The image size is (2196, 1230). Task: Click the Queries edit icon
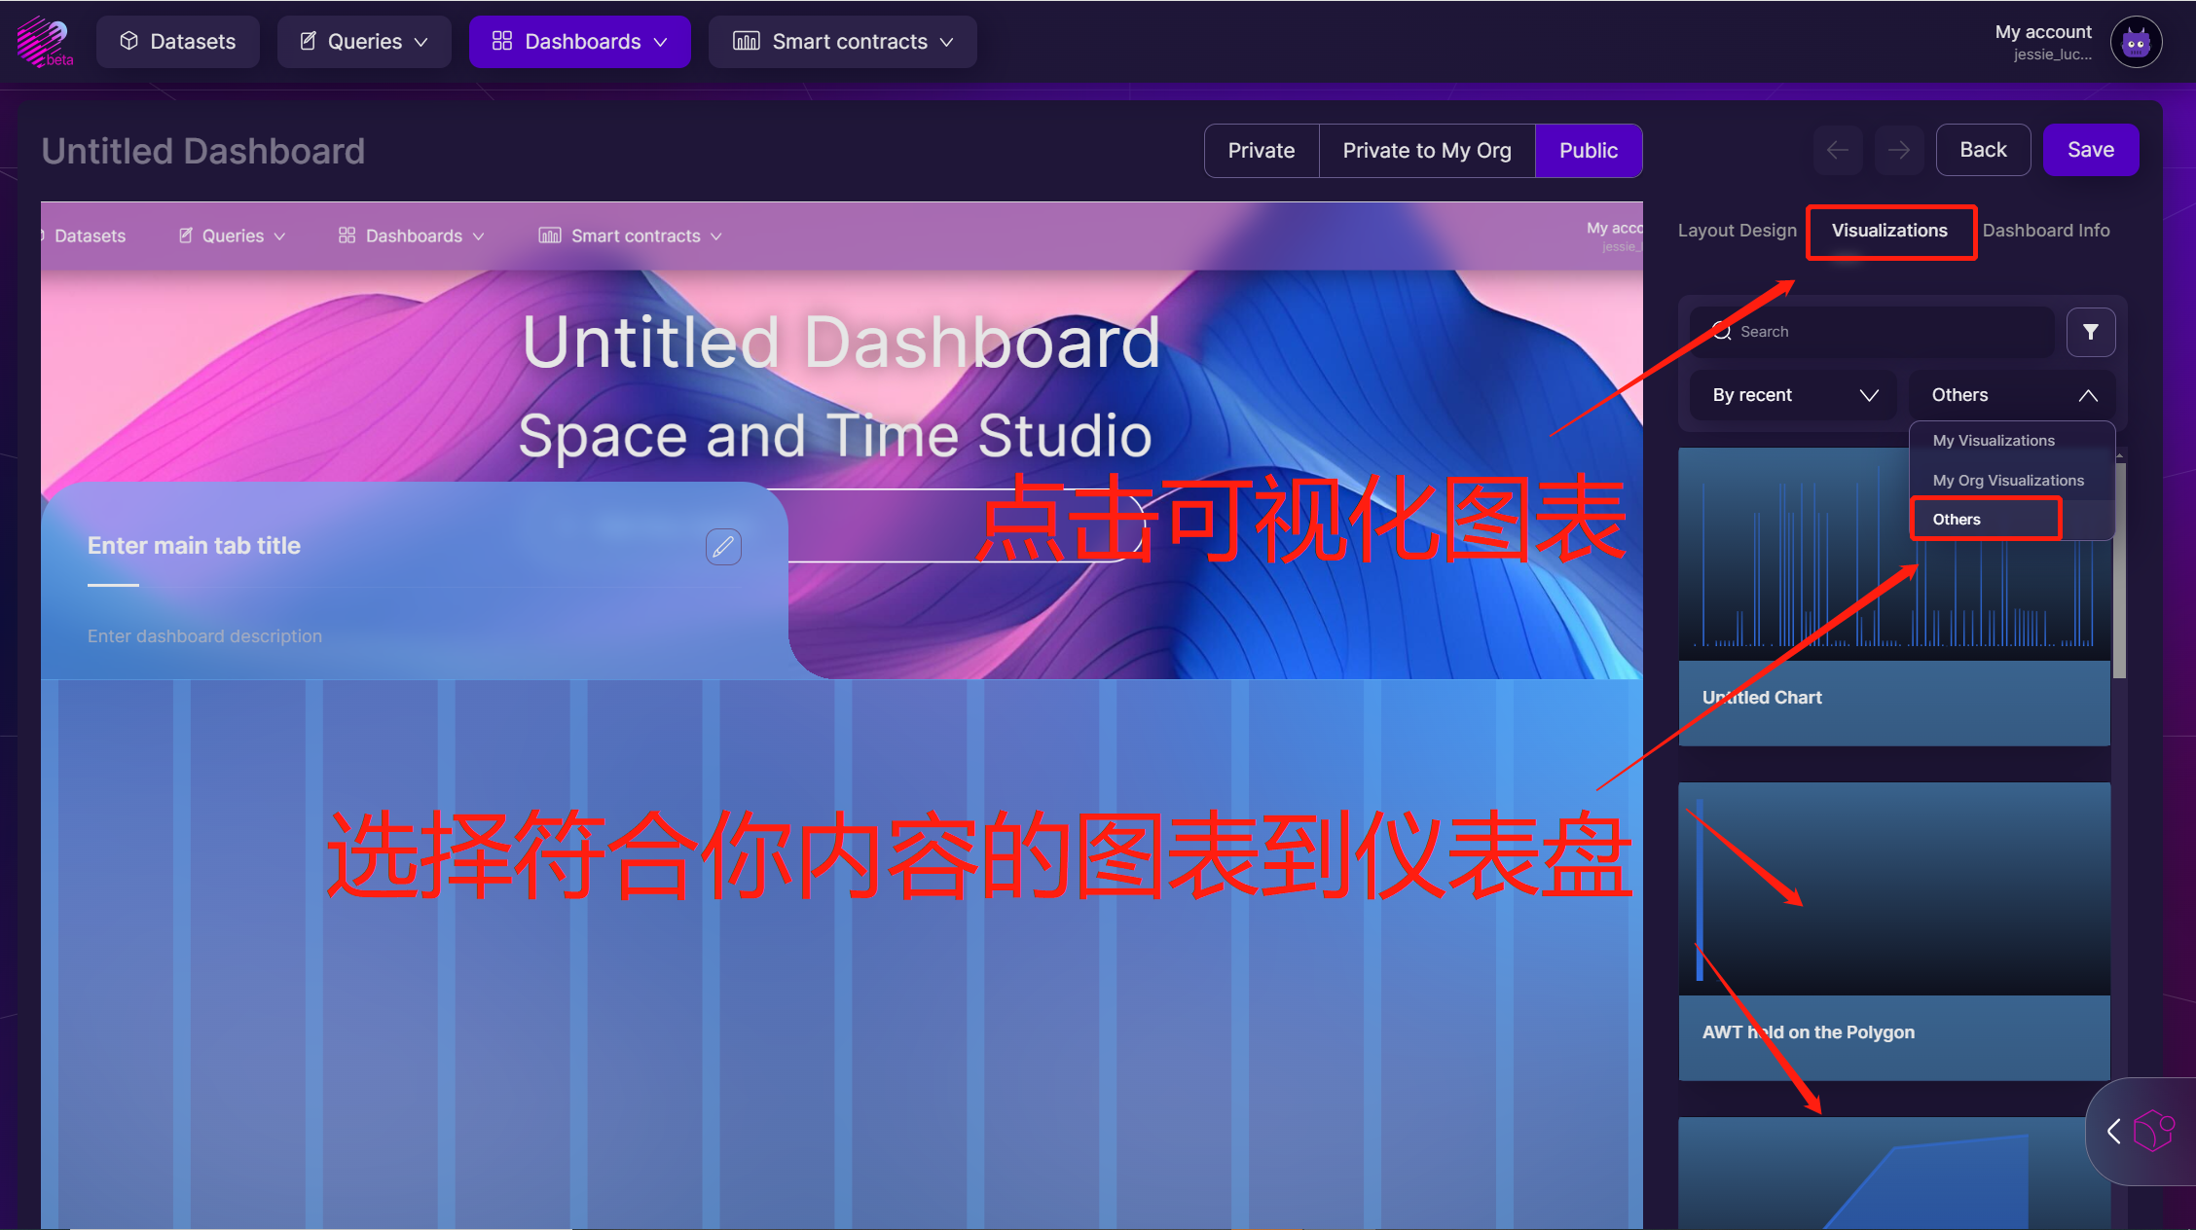(x=308, y=41)
